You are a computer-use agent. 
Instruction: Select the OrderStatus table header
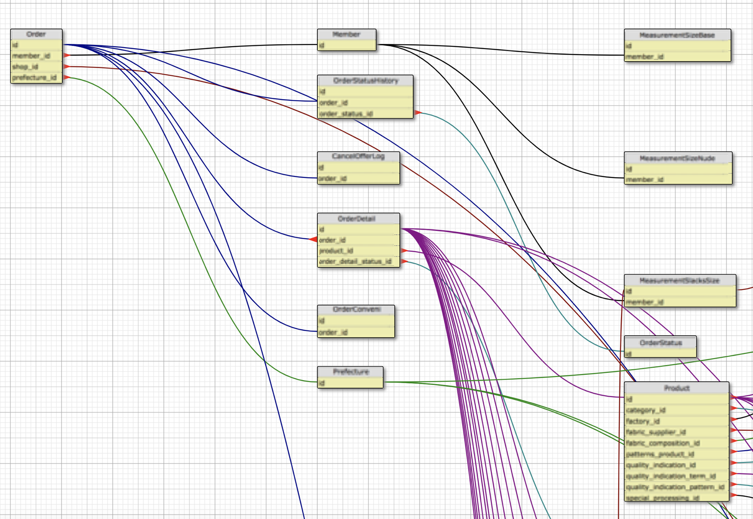(x=660, y=343)
